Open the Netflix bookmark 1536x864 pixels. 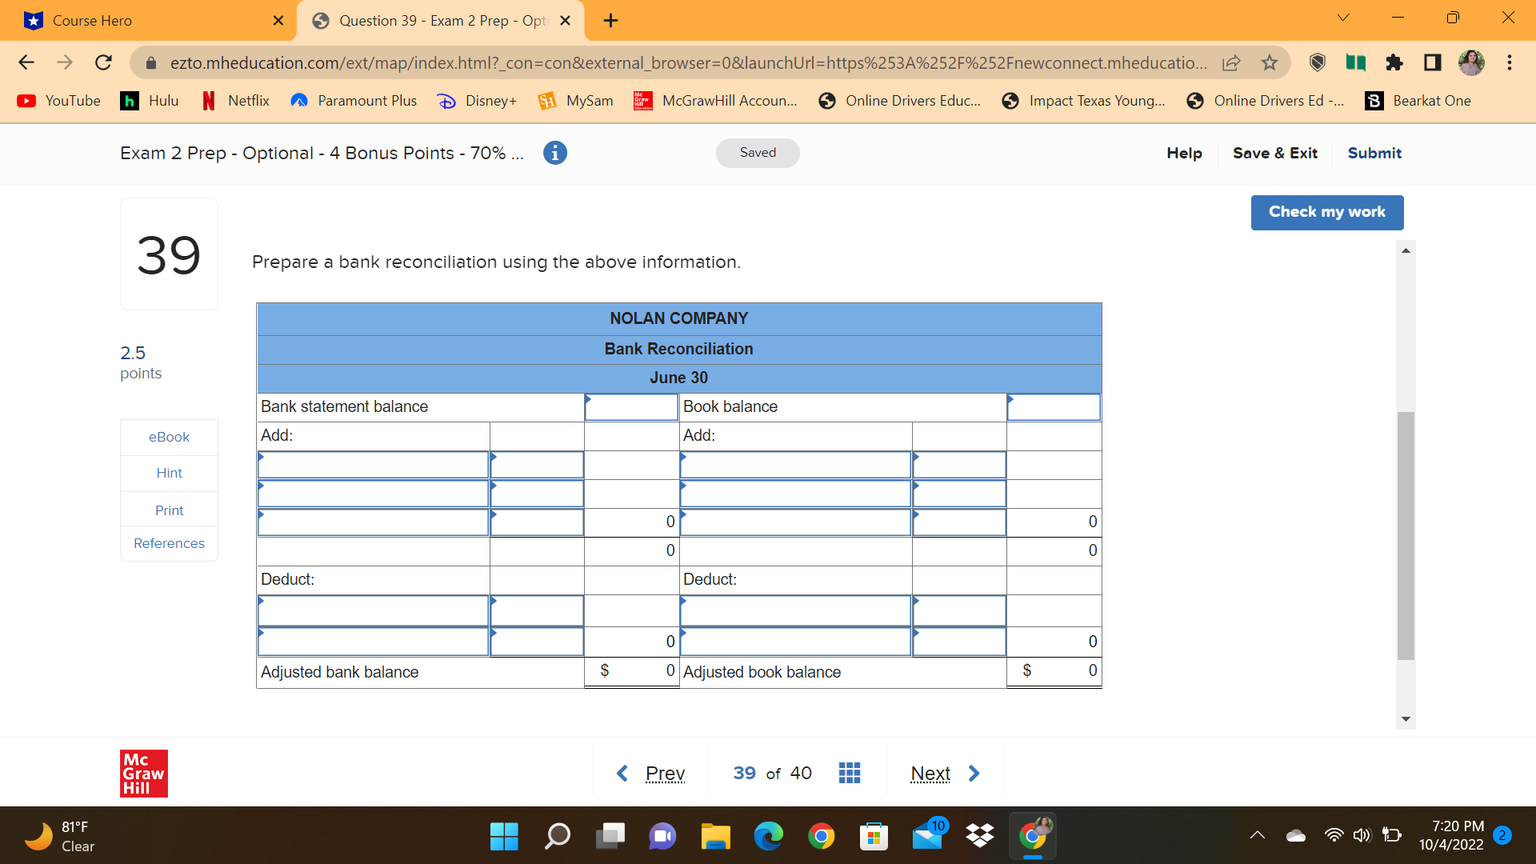[x=234, y=101]
